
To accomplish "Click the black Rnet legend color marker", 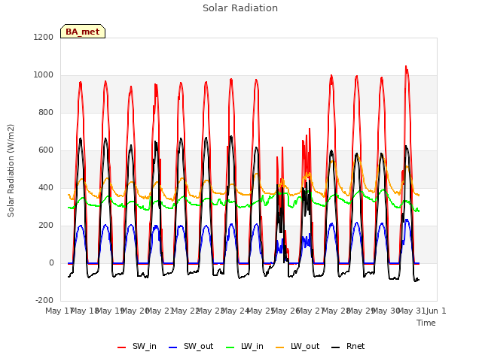I will pos(336,347).
